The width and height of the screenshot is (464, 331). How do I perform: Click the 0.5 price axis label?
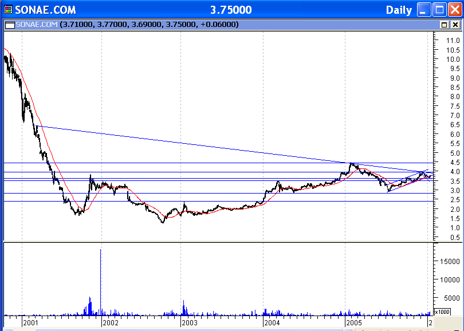[455, 238]
